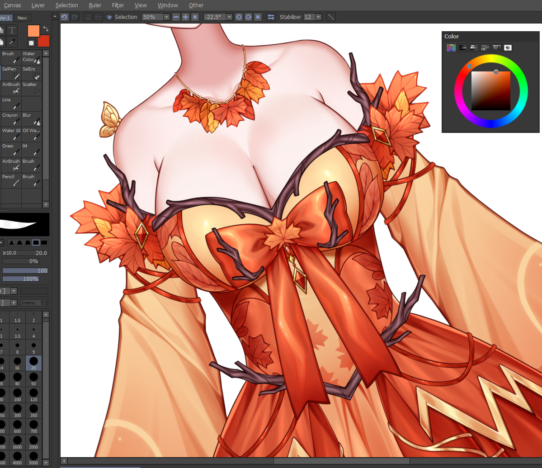Click the flip view horizontally icon

[271, 17]
